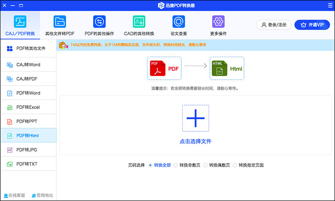Open the CAD的其他转换 icon

[x=139, y=21]
